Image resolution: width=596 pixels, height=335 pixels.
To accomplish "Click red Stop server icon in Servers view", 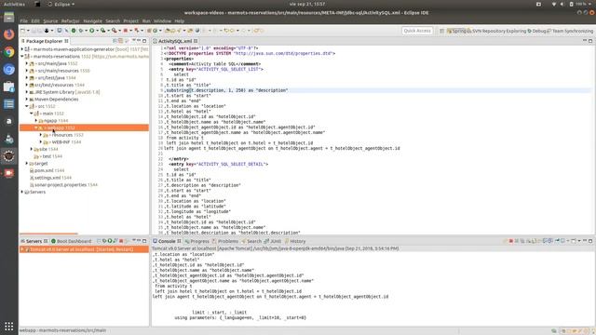I will coord(121,241).
